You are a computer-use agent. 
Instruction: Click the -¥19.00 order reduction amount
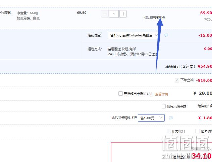click(x=204, y=80)
